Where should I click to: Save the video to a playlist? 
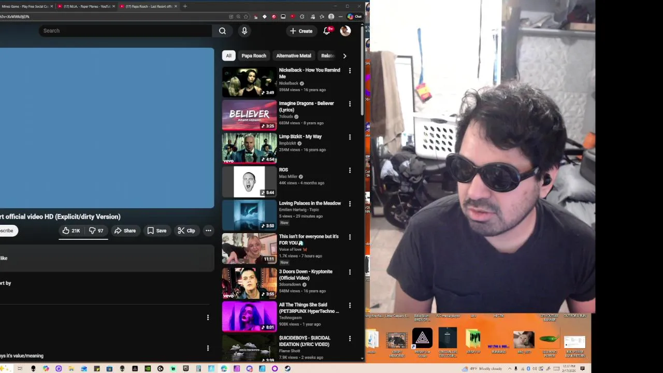(x=156, y=231)
